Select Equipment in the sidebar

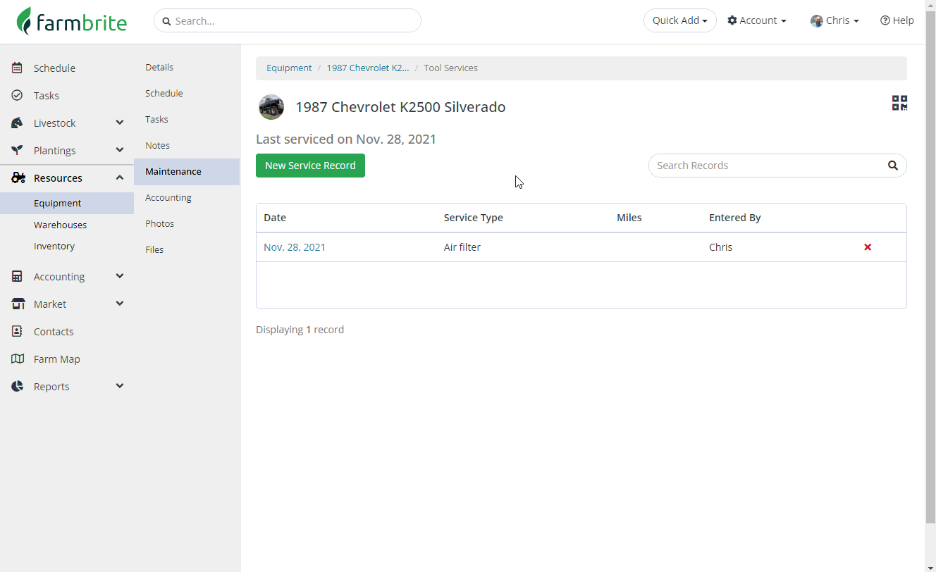(x=67, y=204)
